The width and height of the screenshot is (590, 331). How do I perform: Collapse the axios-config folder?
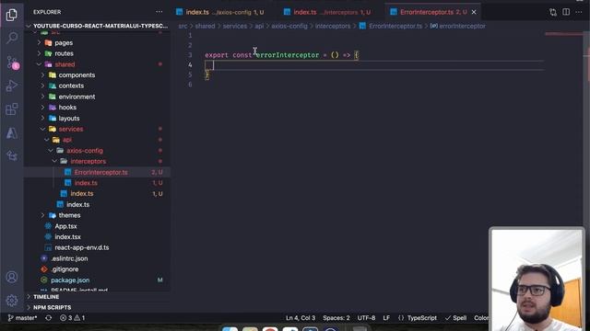coord(98,151)
